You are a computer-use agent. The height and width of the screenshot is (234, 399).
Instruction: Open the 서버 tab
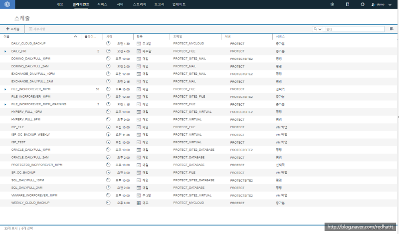[120, 4]
